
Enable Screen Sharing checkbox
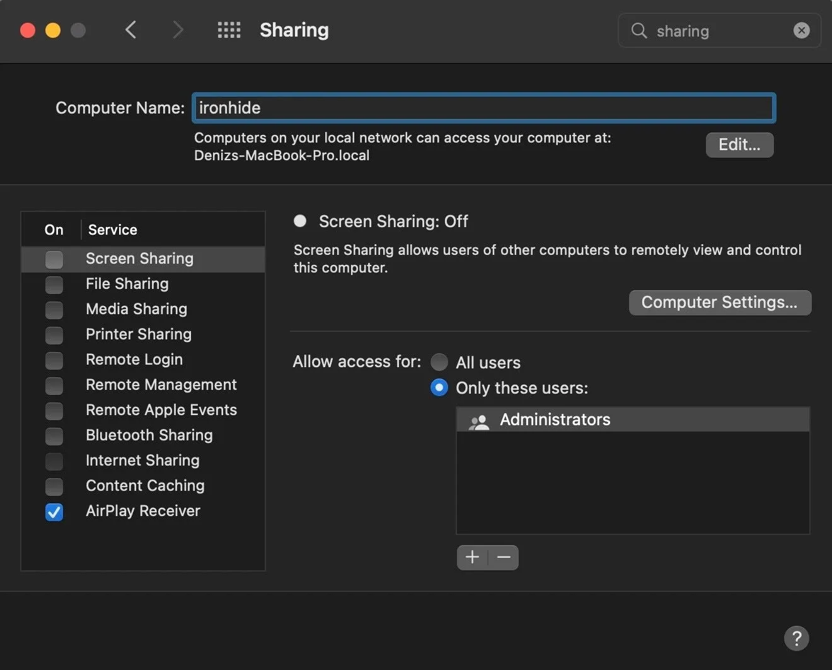[x=54, y=259]
